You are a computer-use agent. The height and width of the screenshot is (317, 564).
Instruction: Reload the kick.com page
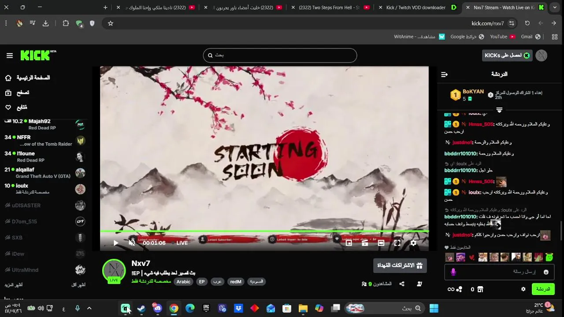pyautogui.click(x=527, y=23)
